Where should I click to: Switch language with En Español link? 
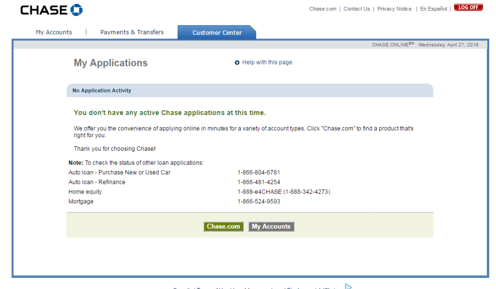click(434, 9)
